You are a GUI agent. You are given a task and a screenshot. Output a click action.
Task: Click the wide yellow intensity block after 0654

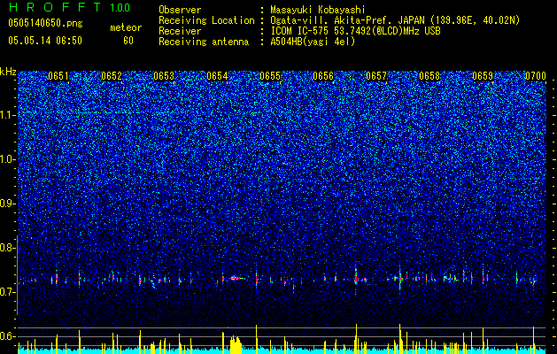point(236,344)
